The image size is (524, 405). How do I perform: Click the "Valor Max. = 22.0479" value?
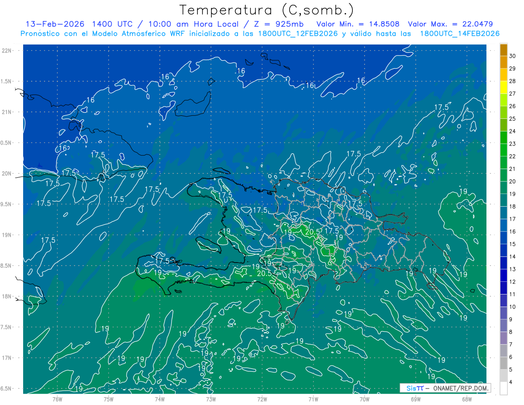[x=450, y=24]
